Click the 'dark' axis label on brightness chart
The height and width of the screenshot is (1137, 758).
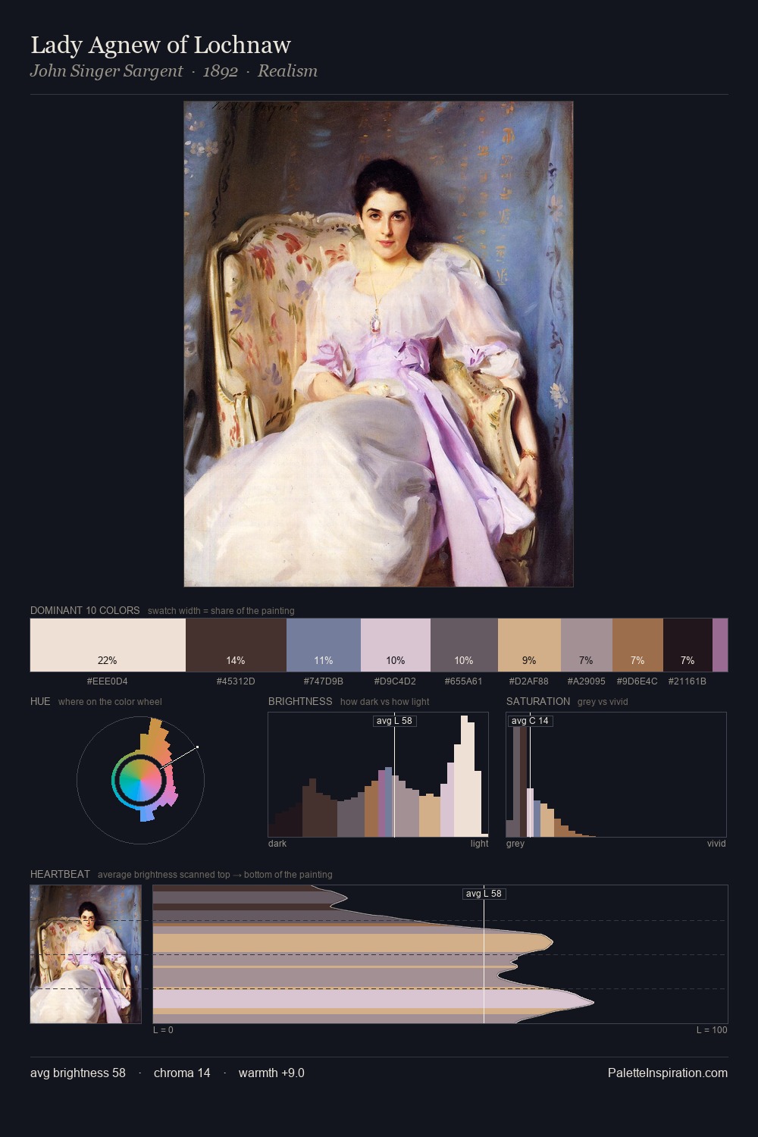click(277, 844)
